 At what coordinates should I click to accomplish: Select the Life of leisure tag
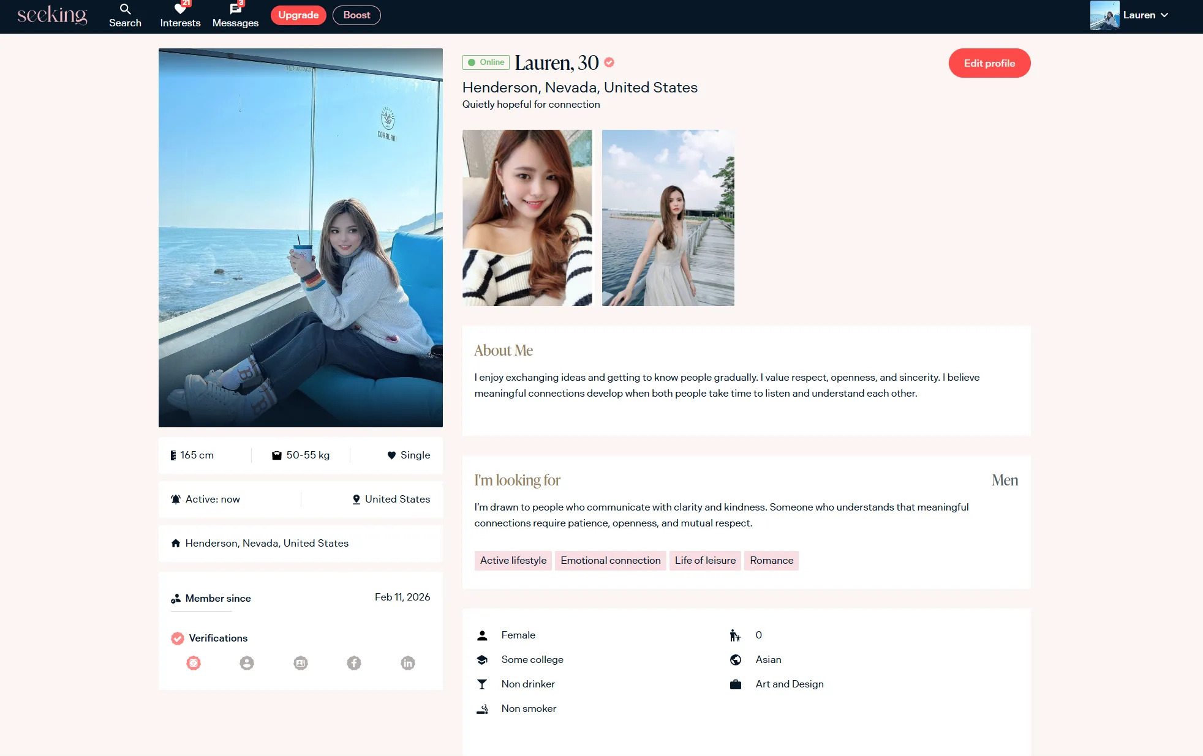tap(705, 561)
